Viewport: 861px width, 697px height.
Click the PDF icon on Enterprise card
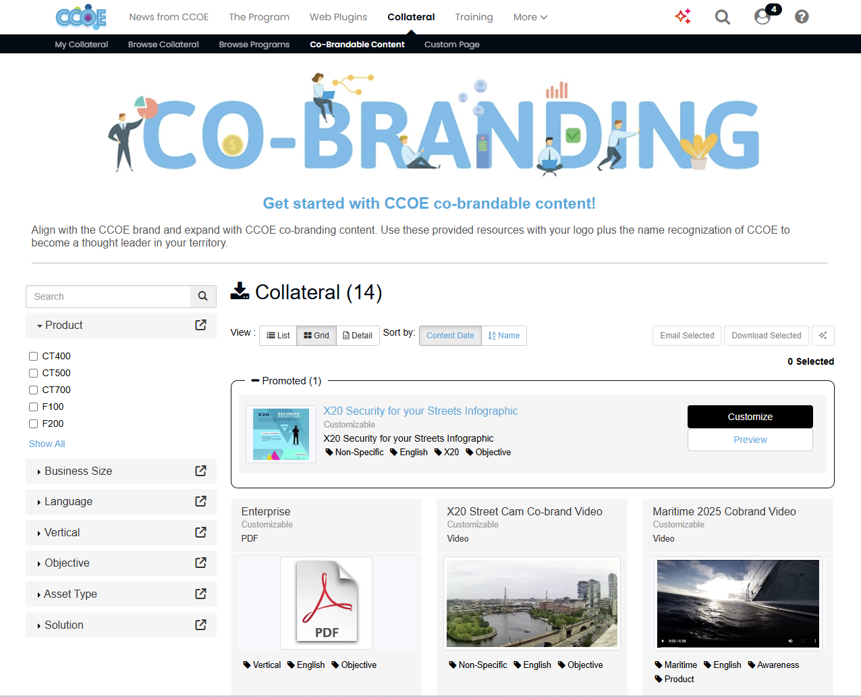[327, 603]
